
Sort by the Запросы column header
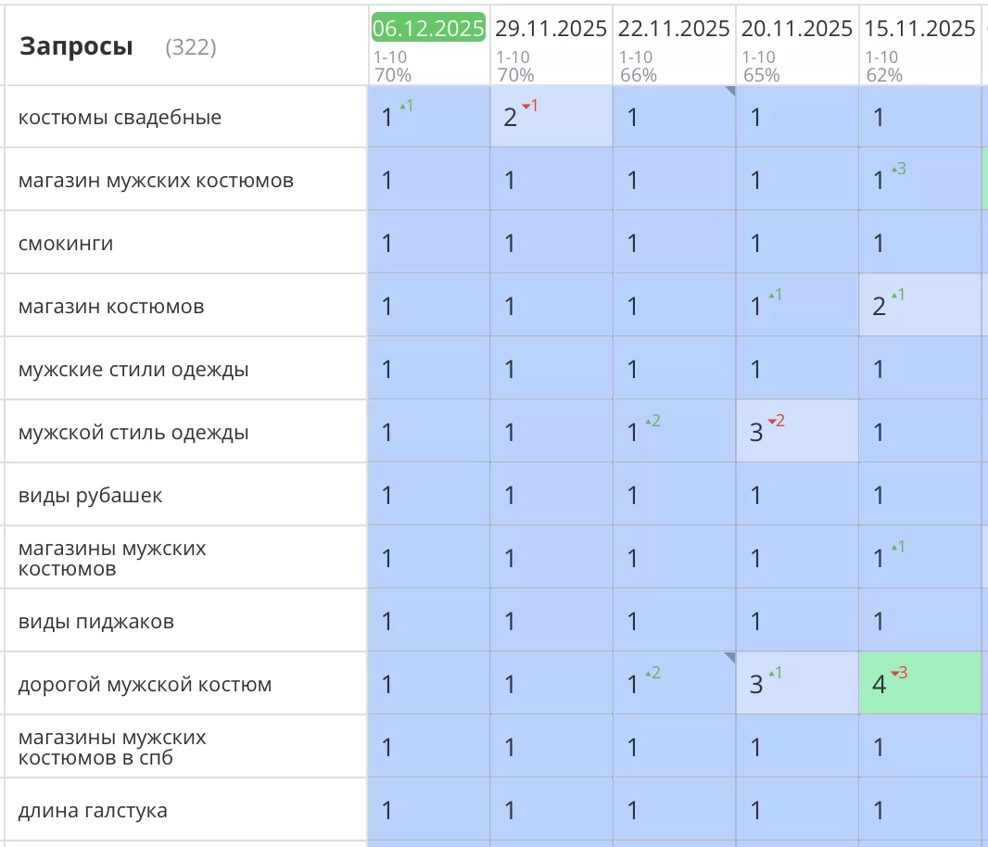pyautogui.click(x=76, y=46)
